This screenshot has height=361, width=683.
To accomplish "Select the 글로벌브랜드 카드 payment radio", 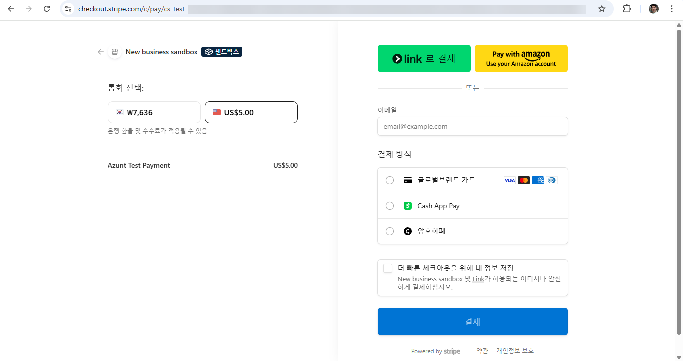I will click(389, 180).
